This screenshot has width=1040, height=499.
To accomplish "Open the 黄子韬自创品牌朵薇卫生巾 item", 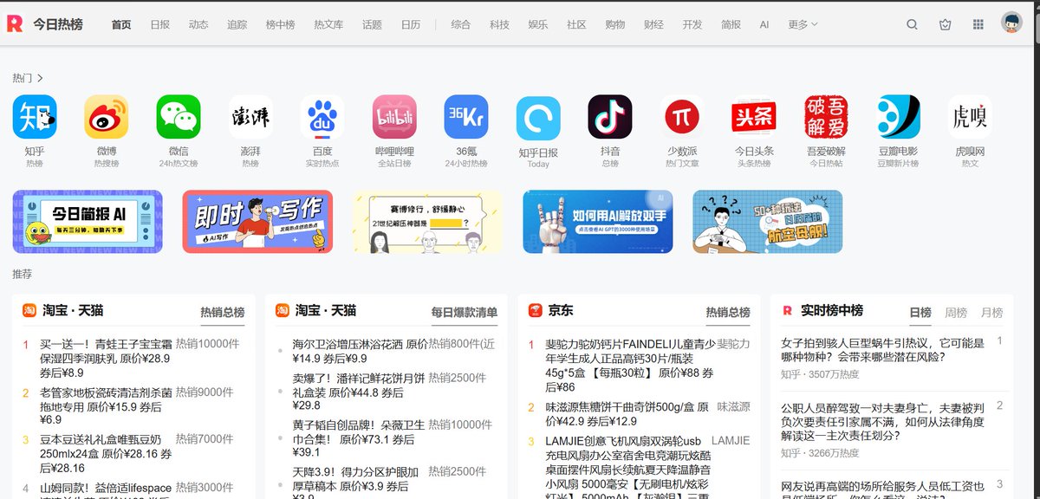I will [360, 438].
